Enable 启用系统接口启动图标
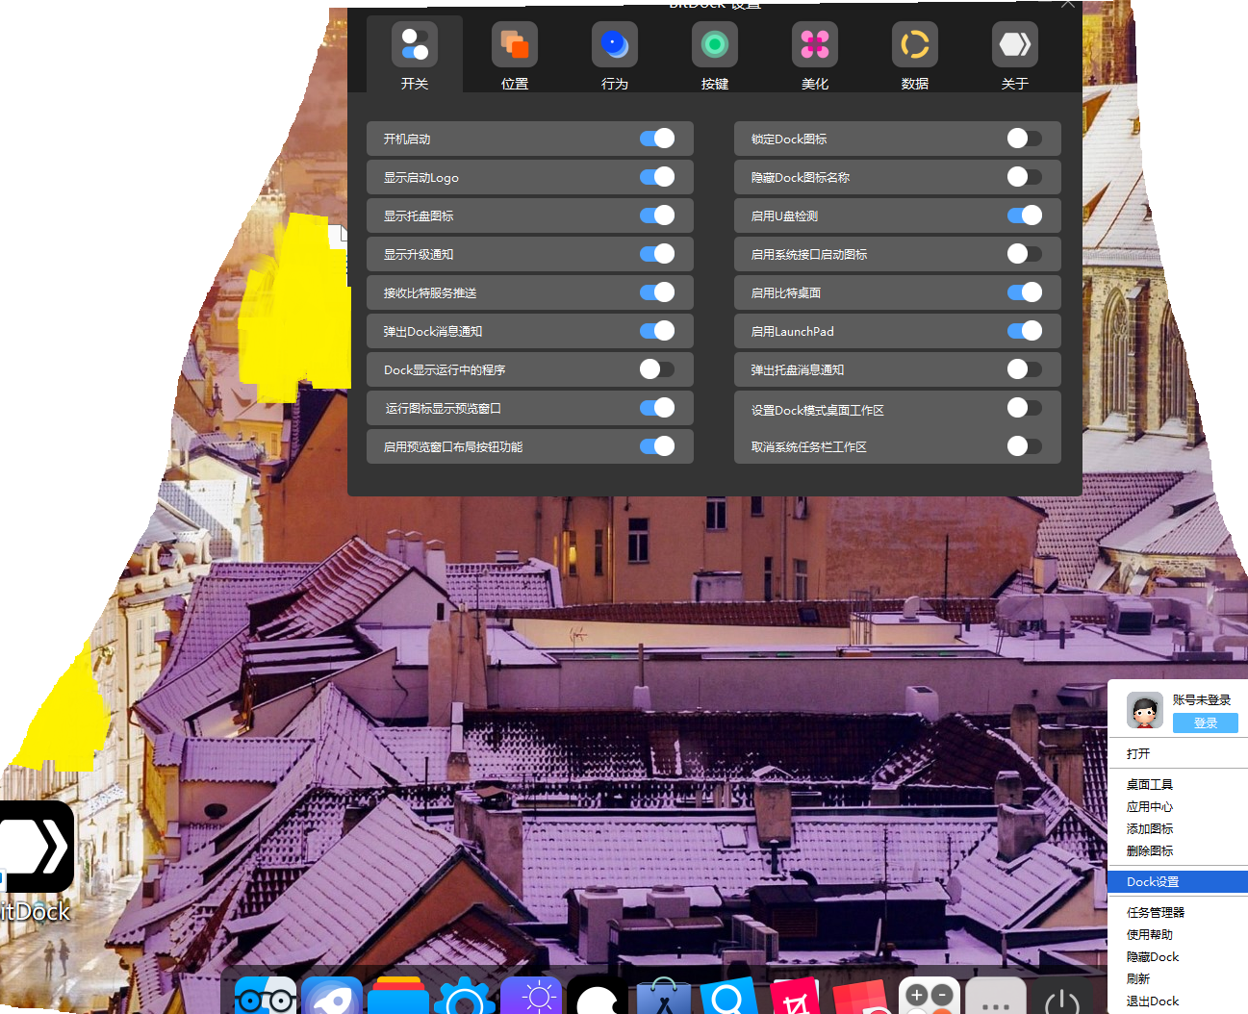The image size is (1248, 1014). coord(1025,254)
